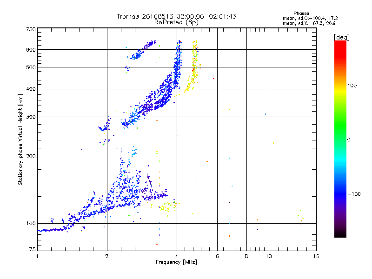Click the y-axis label 'Stationary phase Virtual Height [km]'
The height and width of the screenshot is (279, 372).
pyautogui.click(x=20, y=139)
